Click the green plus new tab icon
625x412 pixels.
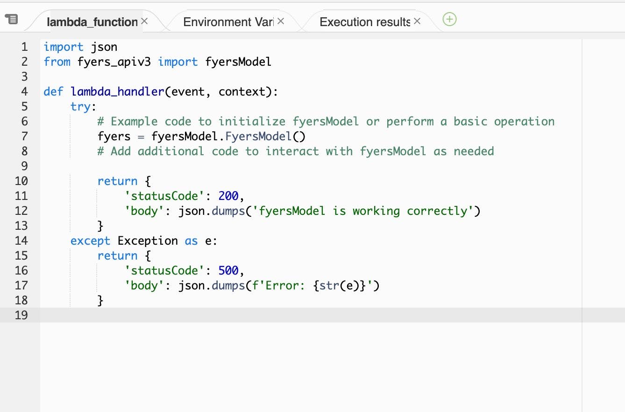click(449, 20)
